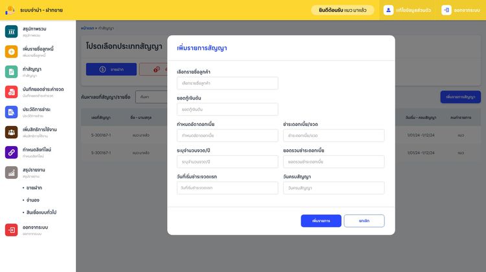Click the บันทึกยอดชำระค่างวด sidebar icon

pos(11,92)
